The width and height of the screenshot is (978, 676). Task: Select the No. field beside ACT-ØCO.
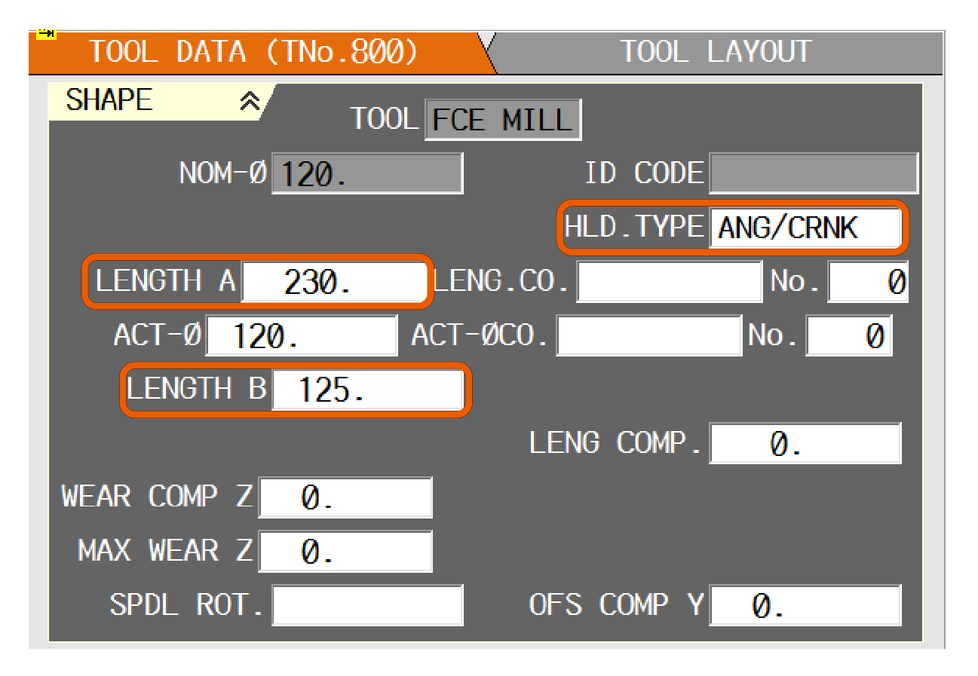click(849, 336)
